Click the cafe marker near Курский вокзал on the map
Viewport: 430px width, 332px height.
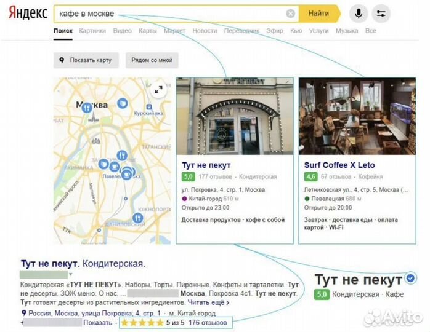point(123,103)
